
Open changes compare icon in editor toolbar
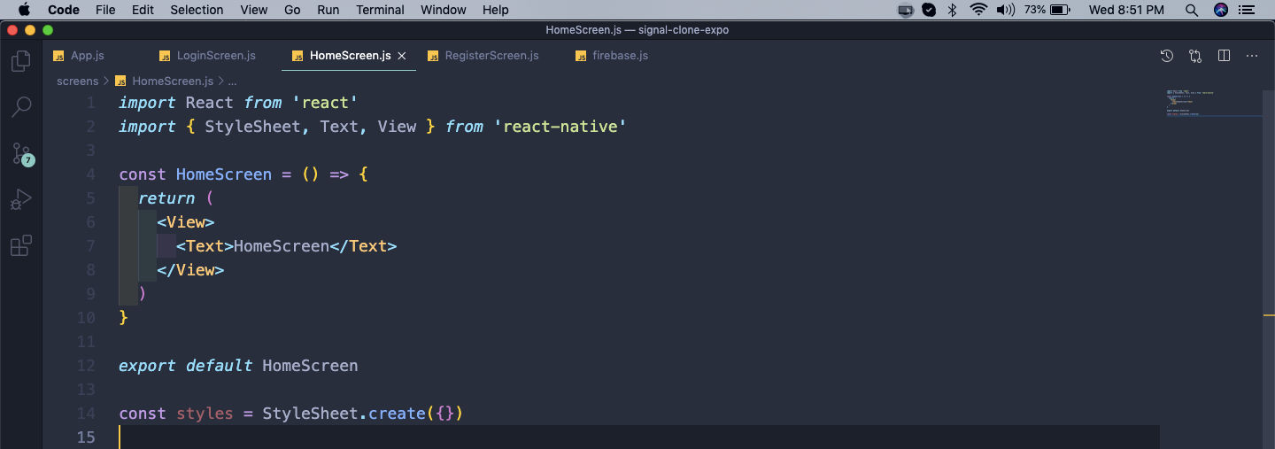click(1195, 56)
